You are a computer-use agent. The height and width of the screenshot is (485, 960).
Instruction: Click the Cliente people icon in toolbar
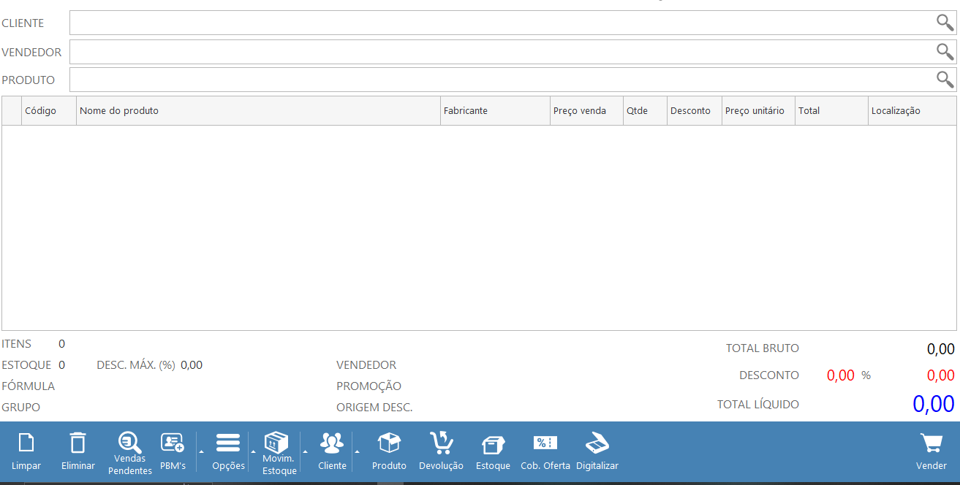[332, 443]
